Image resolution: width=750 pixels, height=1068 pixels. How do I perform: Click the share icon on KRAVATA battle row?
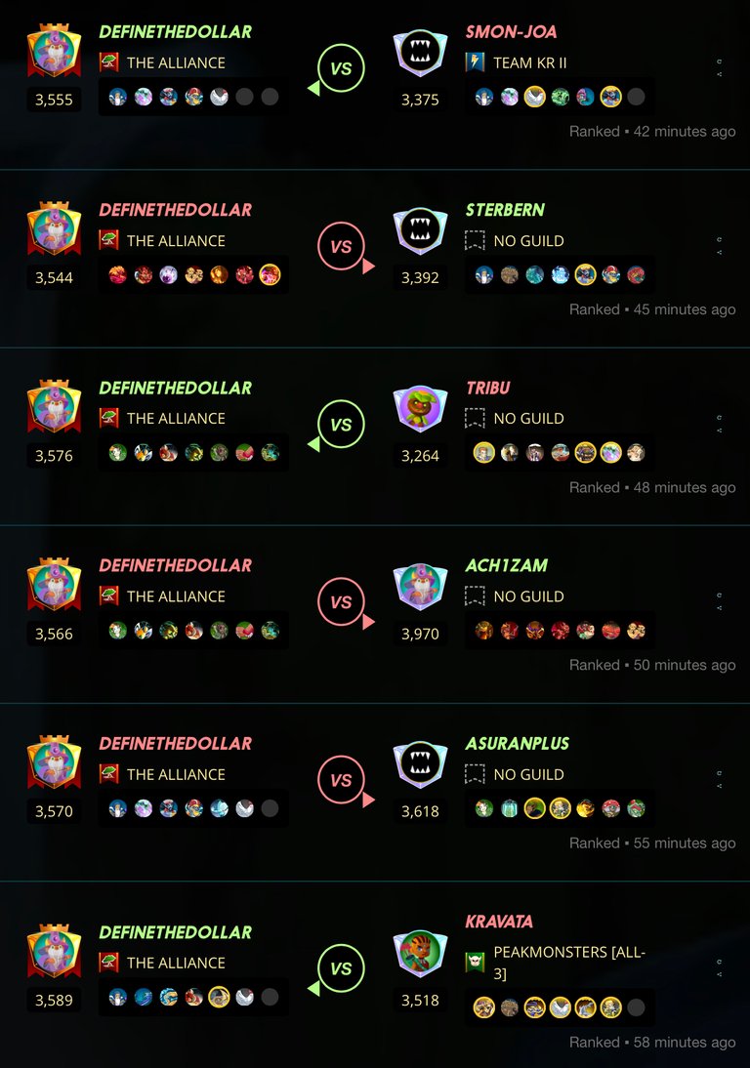coord(720,974)
